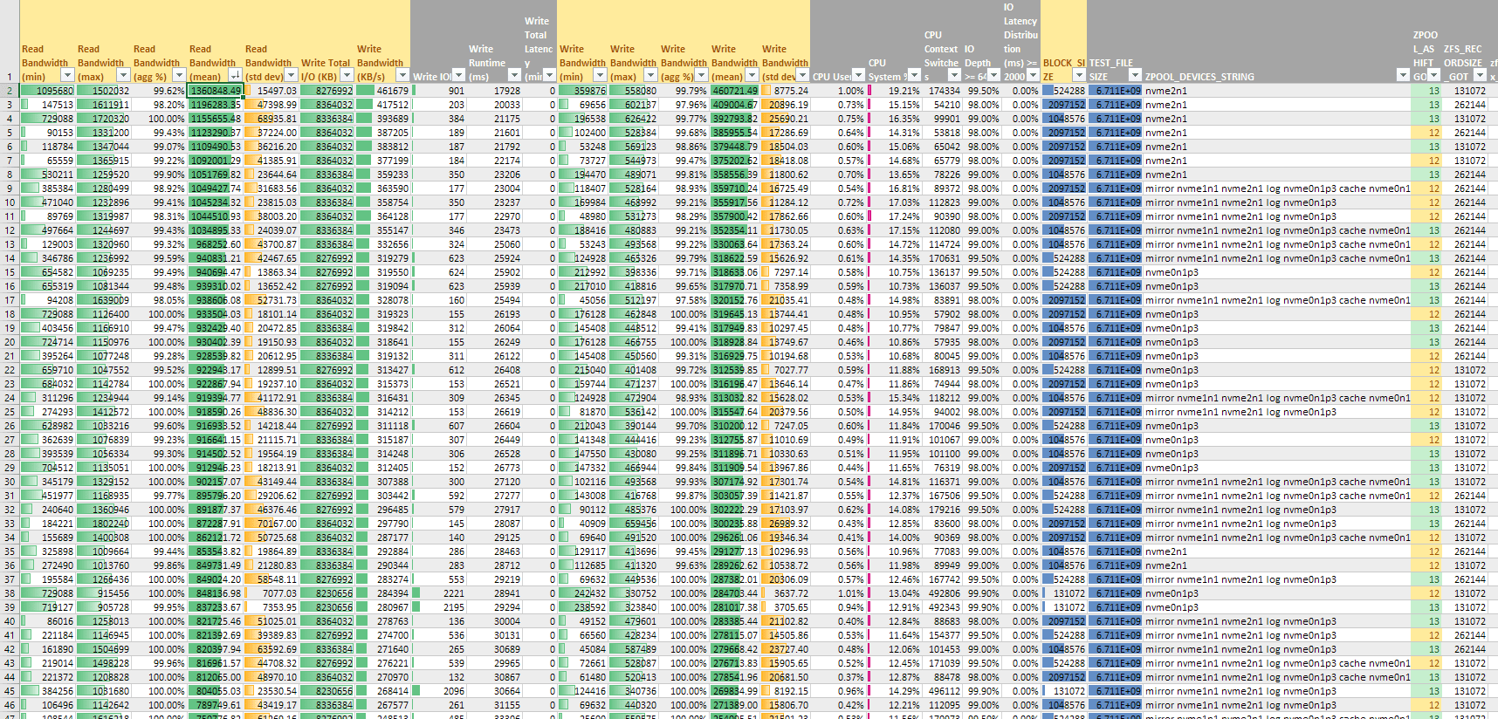Image resolution: width=1498 pixels, height=719 pixels.
Task: Open filter dropdown for Read Bandwidth (min)
Action: [x=67, y=76]
